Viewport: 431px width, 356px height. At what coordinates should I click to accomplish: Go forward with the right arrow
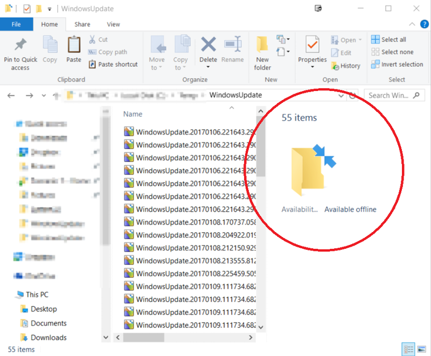coord(30,95)
